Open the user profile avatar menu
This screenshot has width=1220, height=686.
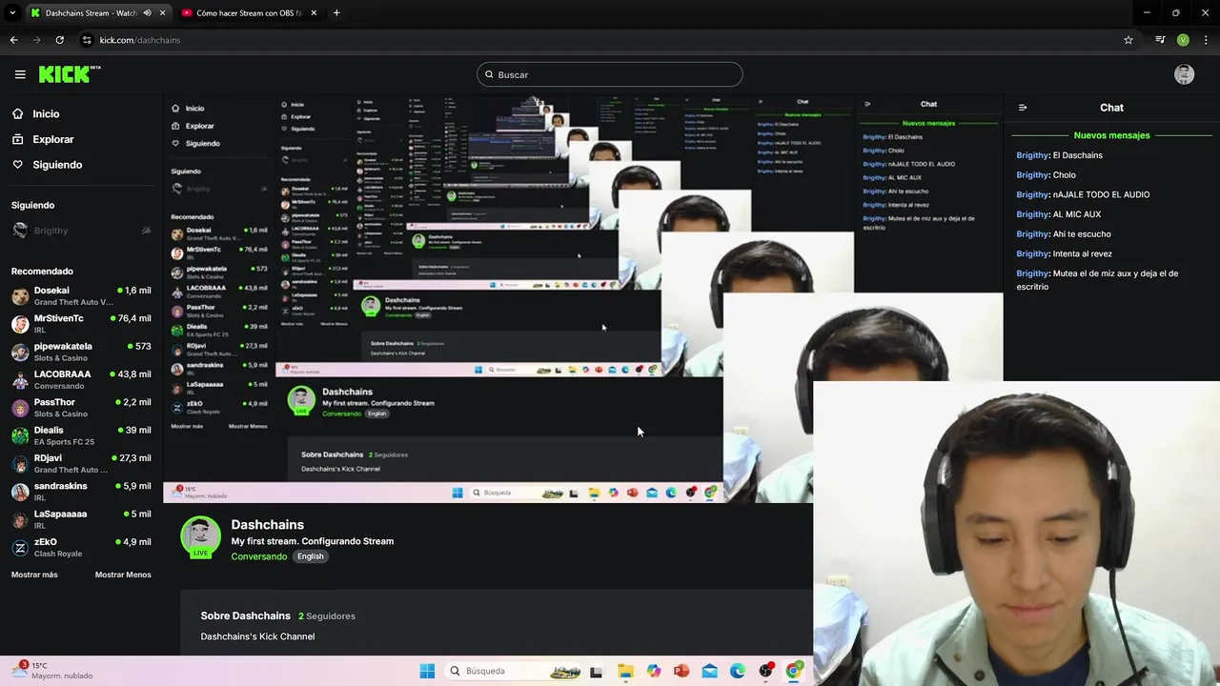[1184, 74]
